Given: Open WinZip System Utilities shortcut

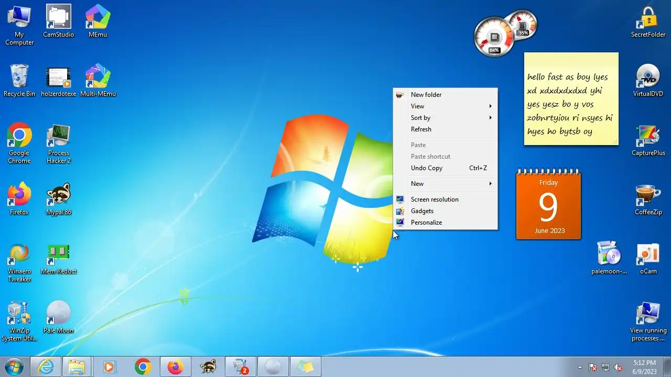Looking at the screenshot, I should click(19, 321).
